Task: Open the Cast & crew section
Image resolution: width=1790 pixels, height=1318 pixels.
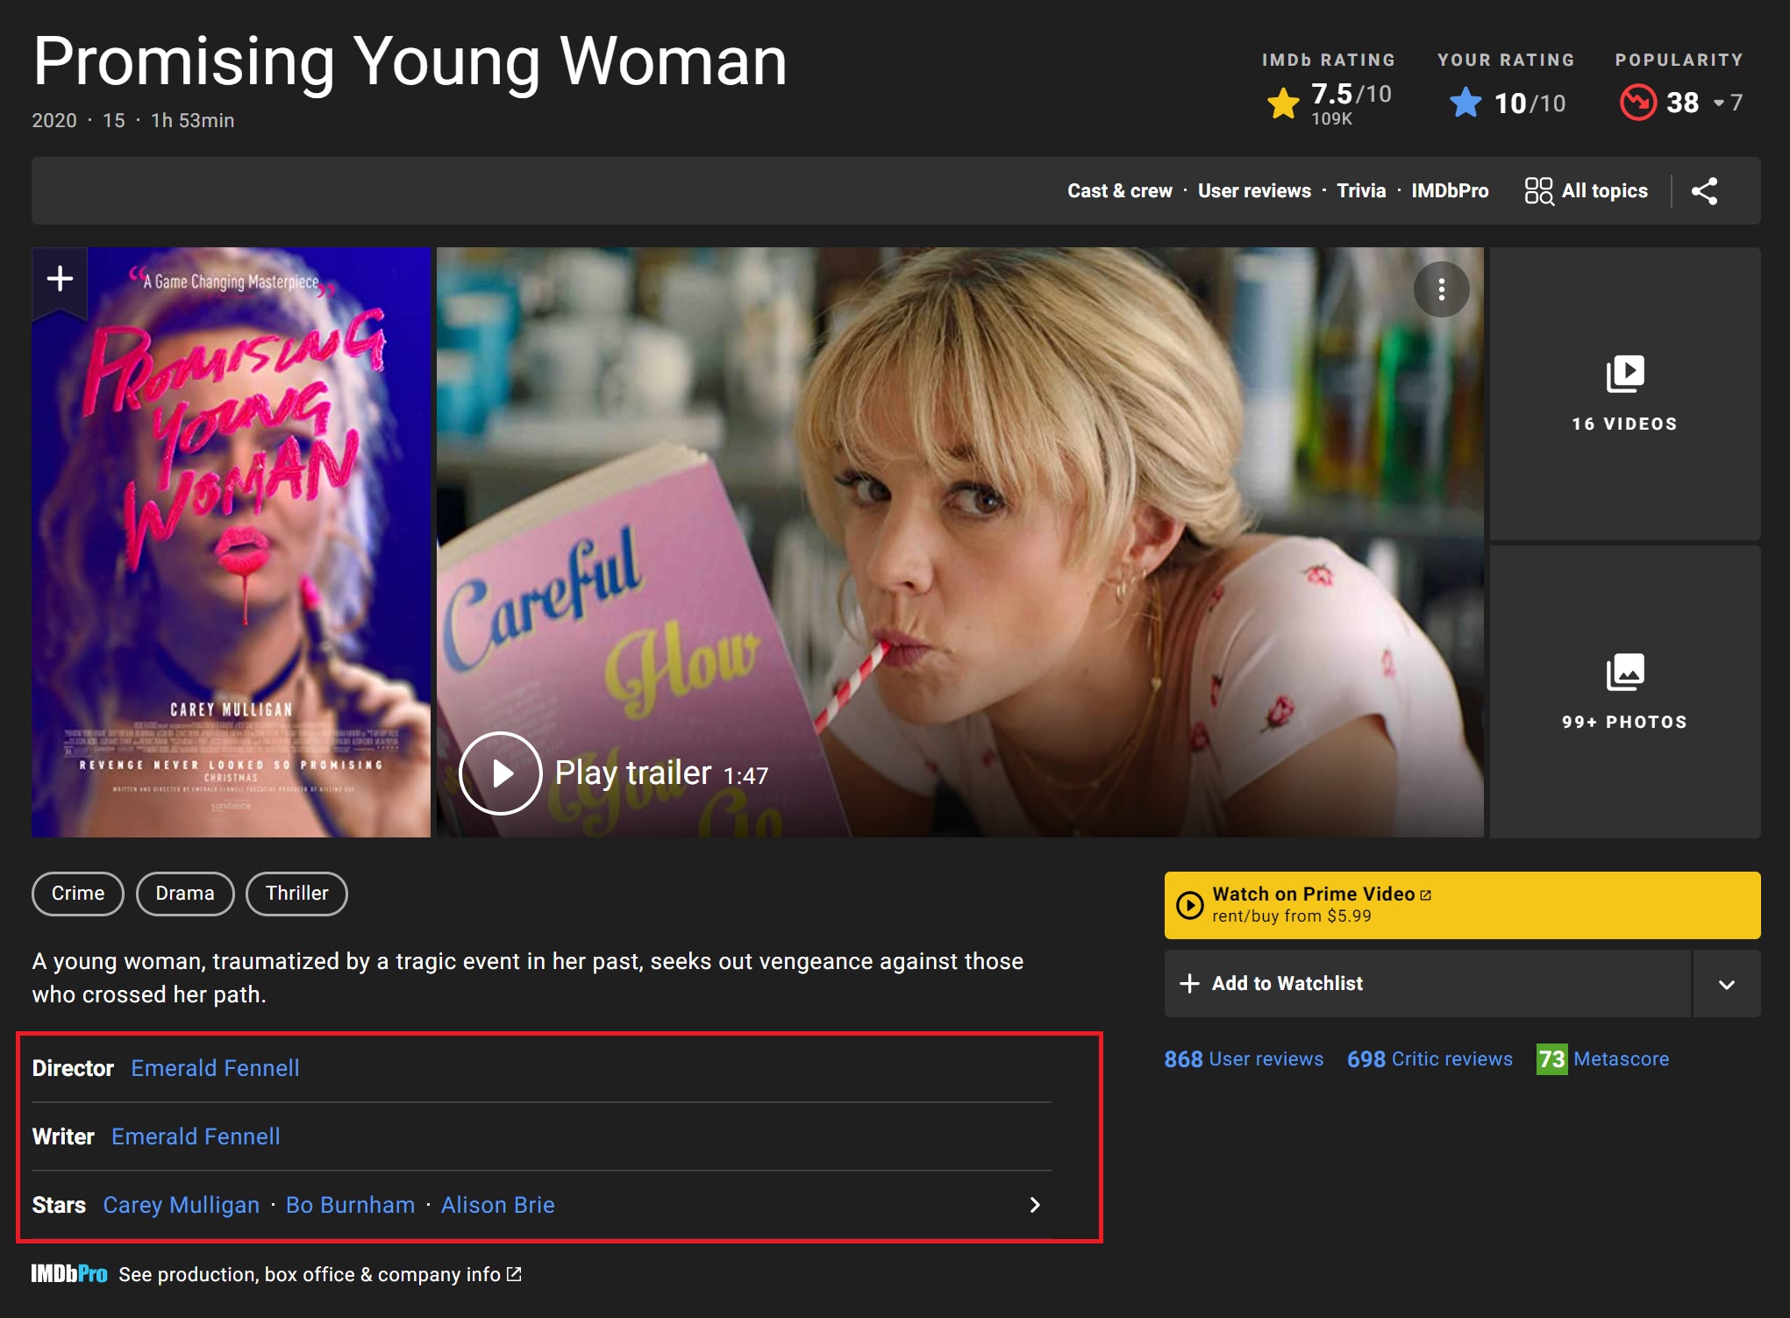Action: (1119, 191)
